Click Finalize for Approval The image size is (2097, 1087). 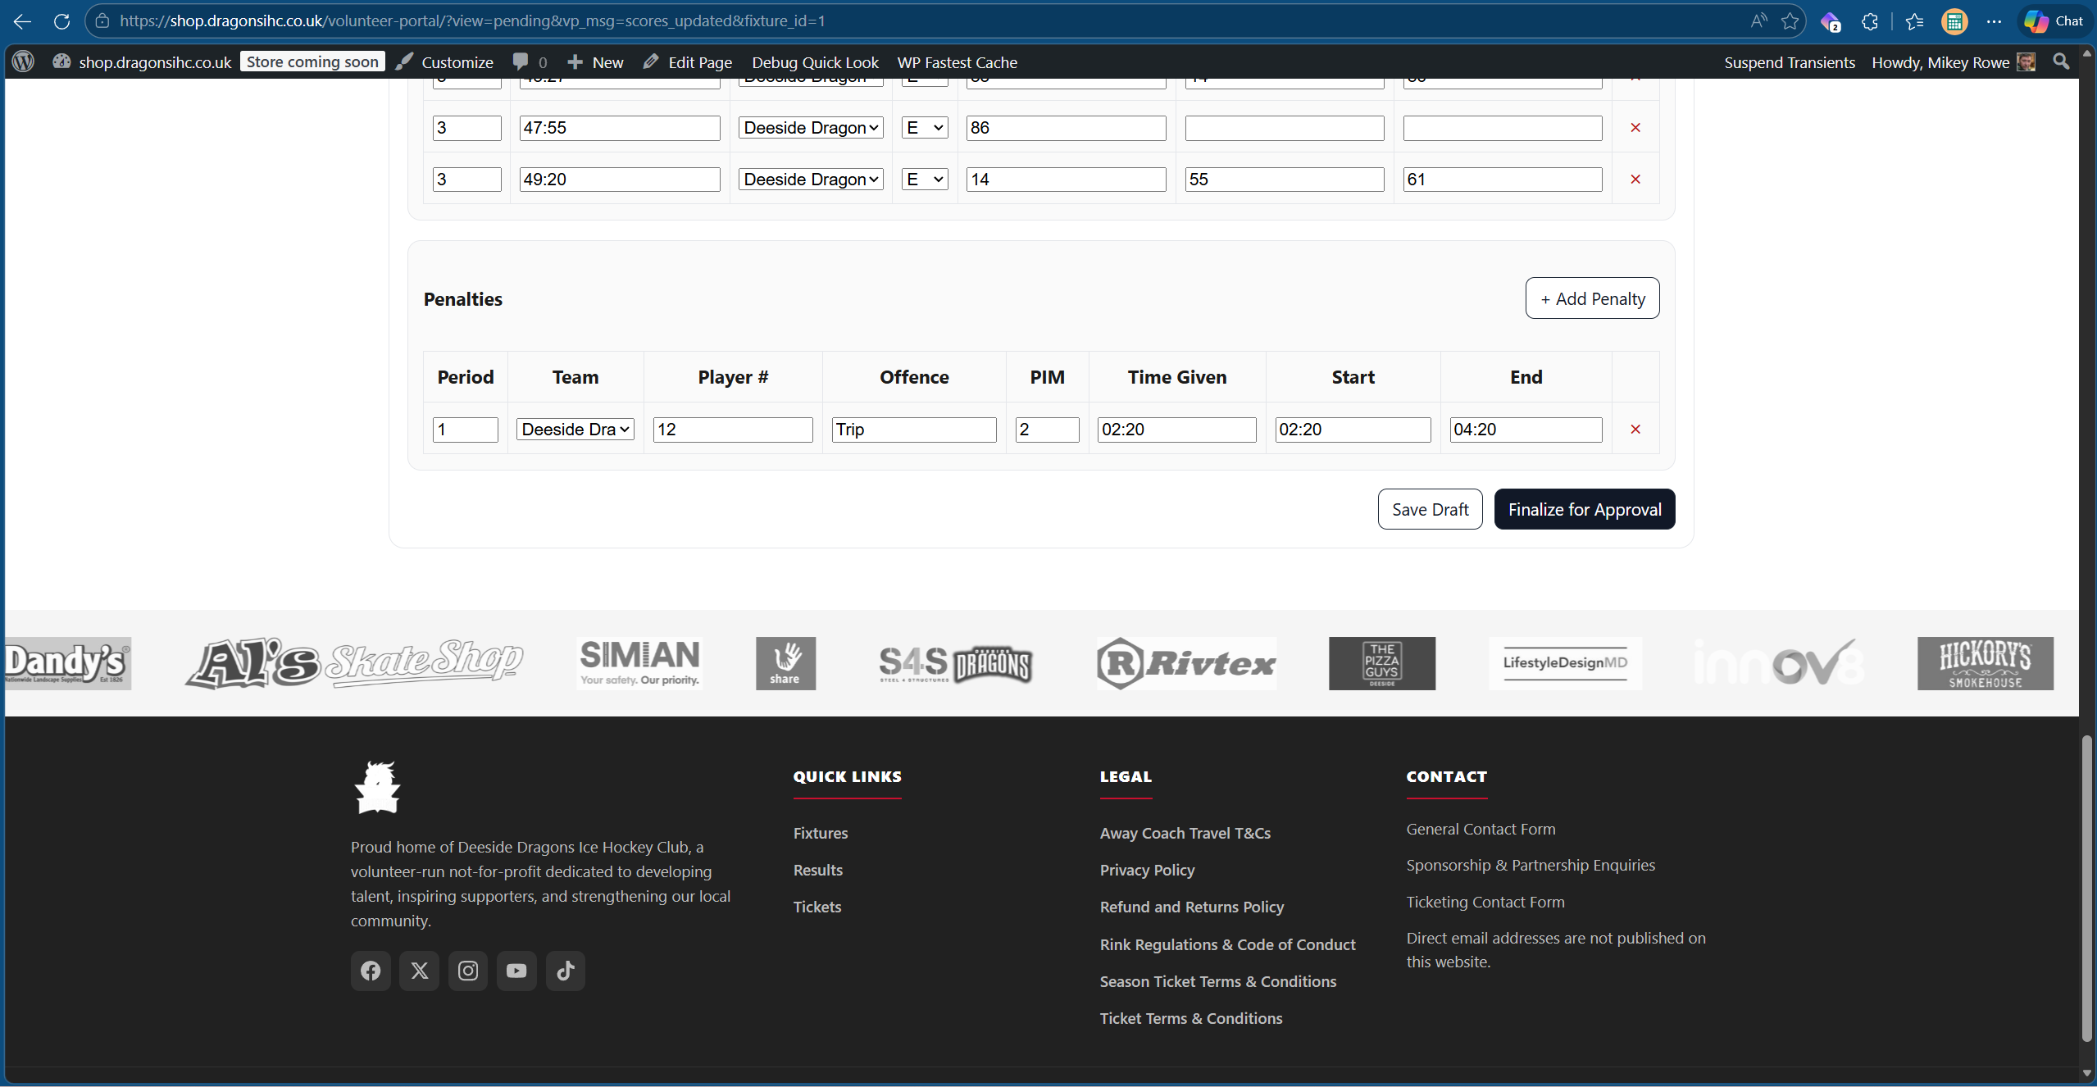1584,508
